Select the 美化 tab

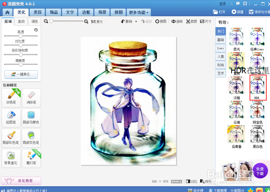tap(21, 12)
